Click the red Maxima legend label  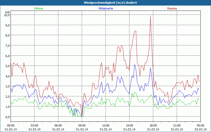pyautogui.click(x=172, y=8)
